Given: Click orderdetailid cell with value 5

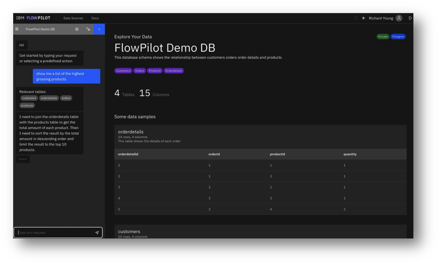Looking at the screenshot, I should coord(119,209).
